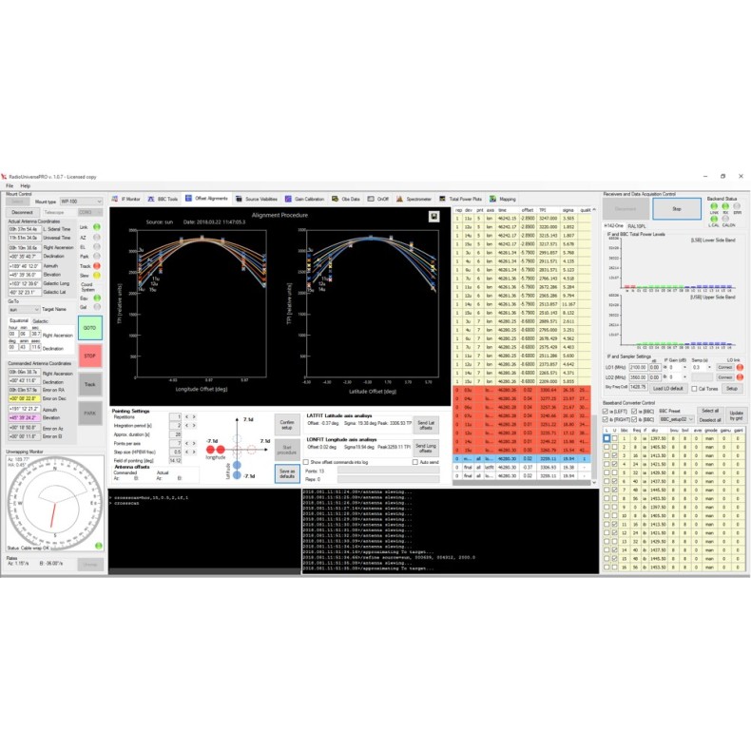The image size is (751, 751).
Task: Open the Mount type WP-100 dropdown
Action: click(81, 202)
